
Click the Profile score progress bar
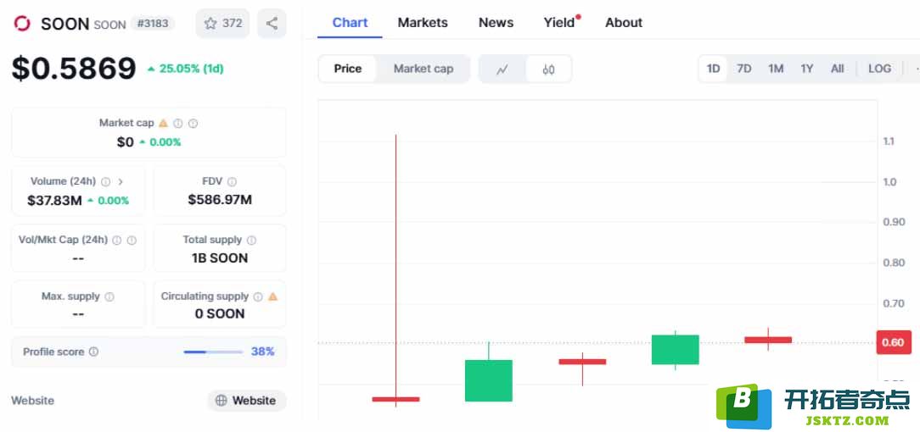click(213, 352)
